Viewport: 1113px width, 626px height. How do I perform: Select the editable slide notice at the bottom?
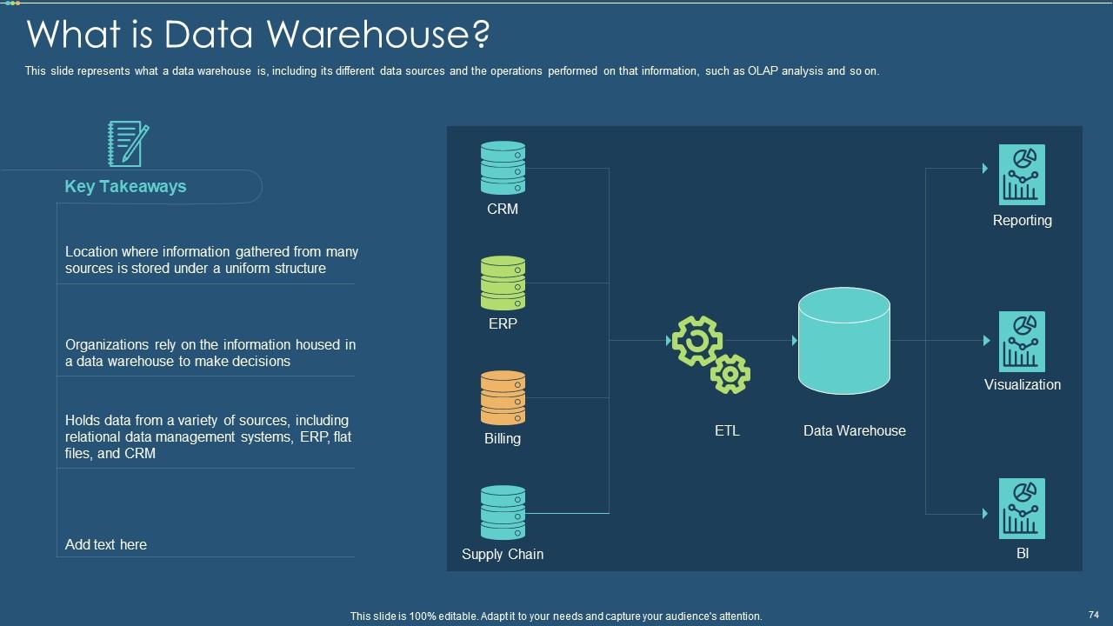coord(556,615)
